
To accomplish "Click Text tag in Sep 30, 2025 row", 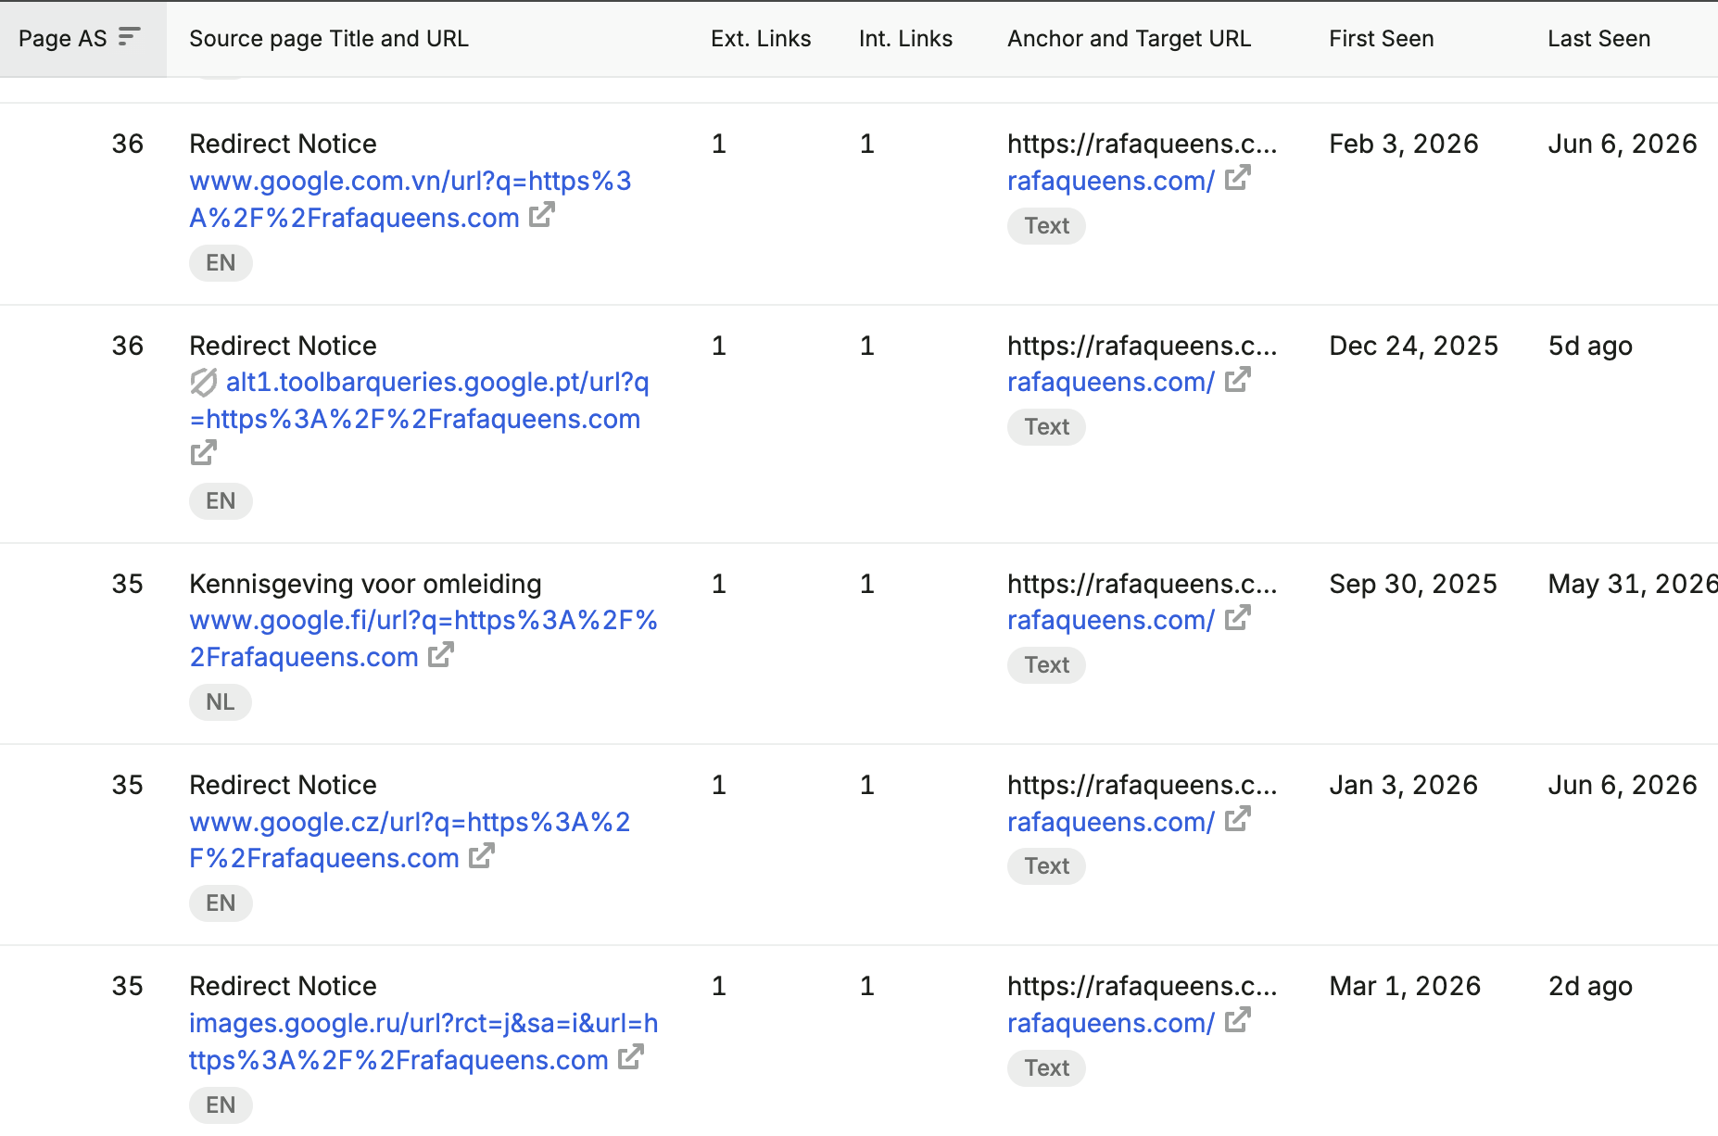I will 1046,665.
